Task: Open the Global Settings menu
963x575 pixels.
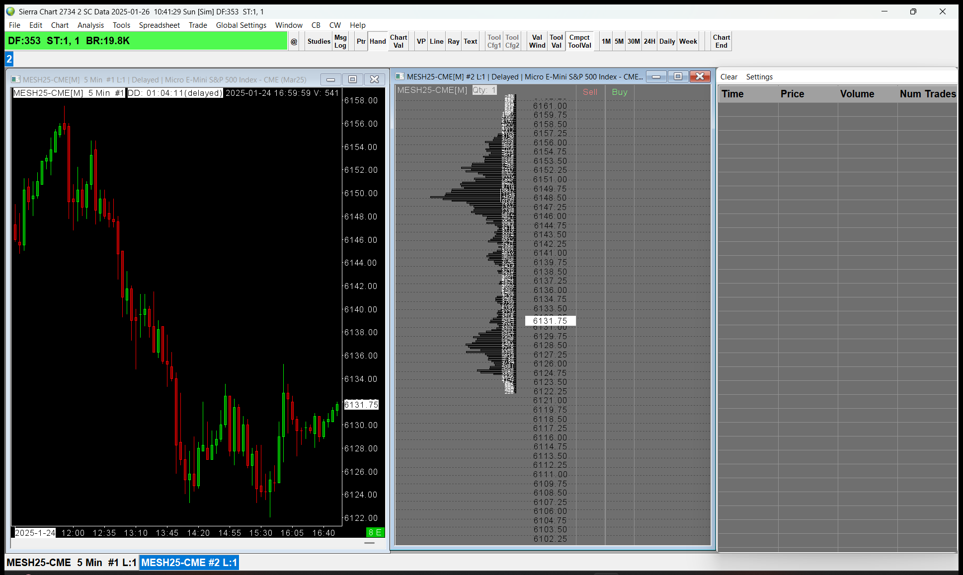Action: tap(241, 25)
